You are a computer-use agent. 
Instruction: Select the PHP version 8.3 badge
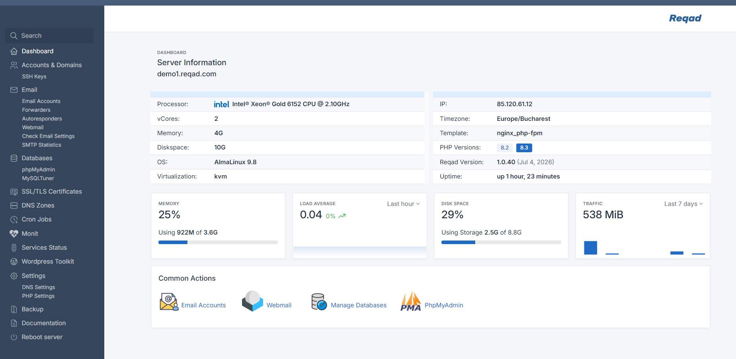tap(524, 148)
